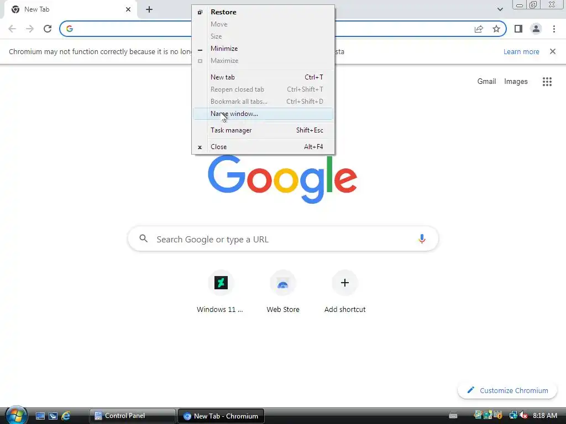Click the back navigation arrow

click(12, 29)
